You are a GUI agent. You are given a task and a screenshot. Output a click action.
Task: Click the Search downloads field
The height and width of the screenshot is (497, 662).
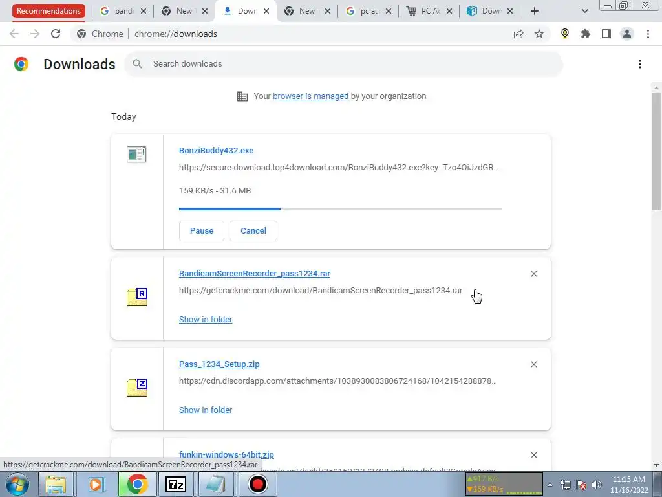click(x=344, y=64)
